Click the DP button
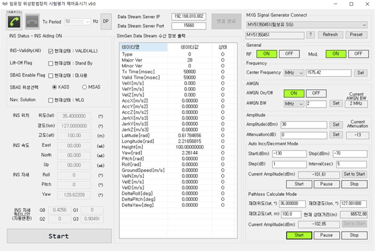 (106, 22)
